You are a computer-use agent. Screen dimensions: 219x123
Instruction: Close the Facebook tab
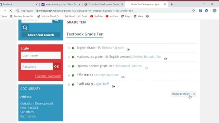click(37, 4)
